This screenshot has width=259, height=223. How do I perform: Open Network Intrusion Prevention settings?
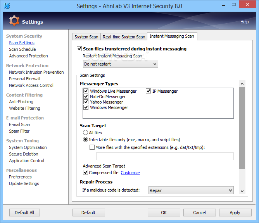tap(36, 72)
